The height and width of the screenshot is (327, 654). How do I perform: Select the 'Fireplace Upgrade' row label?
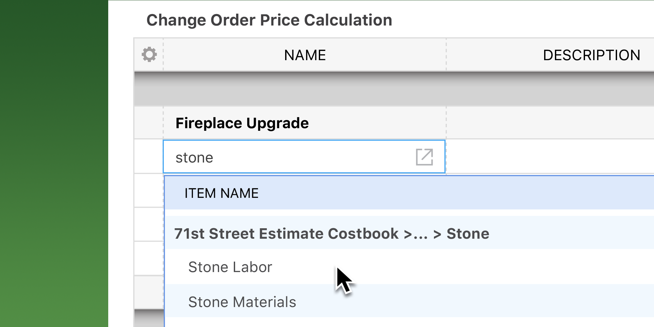(x=242, y=123)
